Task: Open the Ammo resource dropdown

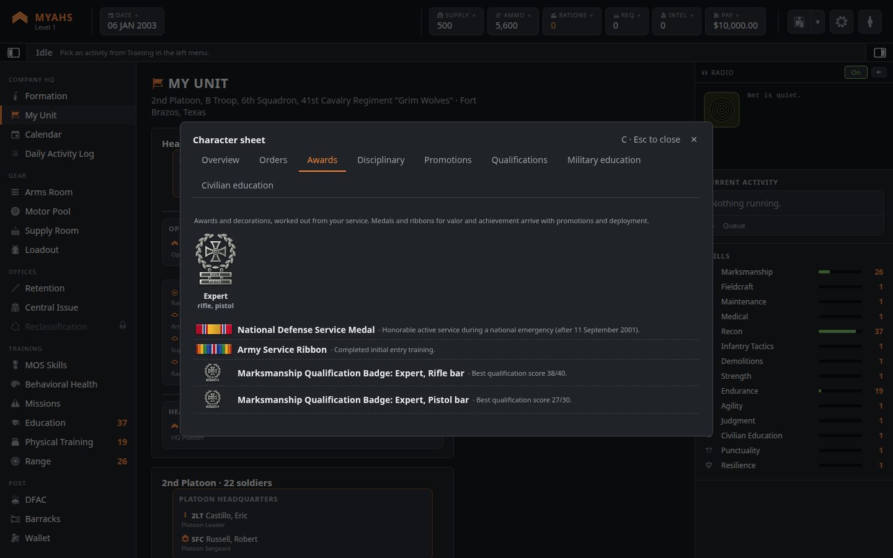Action: point(513,21)
